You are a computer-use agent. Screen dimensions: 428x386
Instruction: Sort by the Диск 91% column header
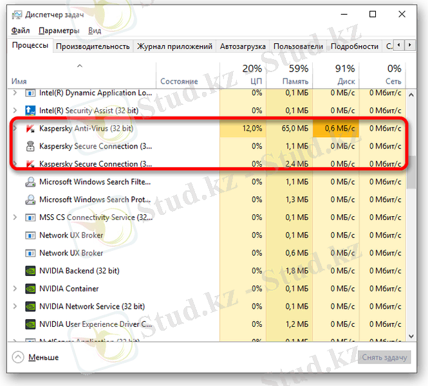336,75
